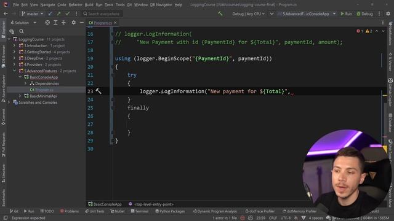Open the Terminal tool window
This screenshot has width=394, height=221.
coord(140,211)
